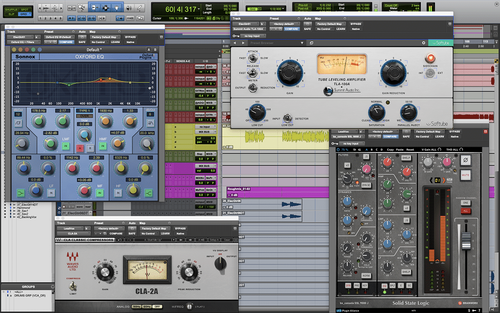Click the TLA-100A Gain knob
500x313 pixels.
click(x=290, y=72)
